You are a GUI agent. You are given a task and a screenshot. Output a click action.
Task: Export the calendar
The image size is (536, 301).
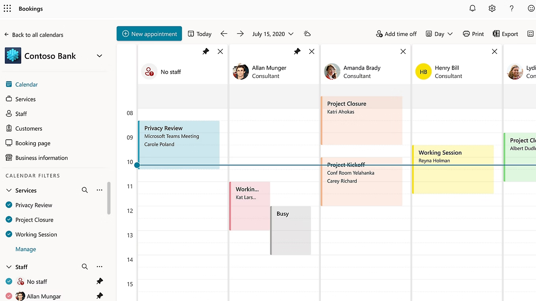[x=505, y=34]
